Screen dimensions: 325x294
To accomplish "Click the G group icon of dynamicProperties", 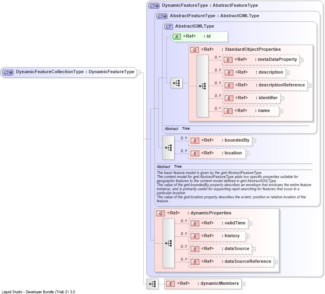I will coord(160,214).
